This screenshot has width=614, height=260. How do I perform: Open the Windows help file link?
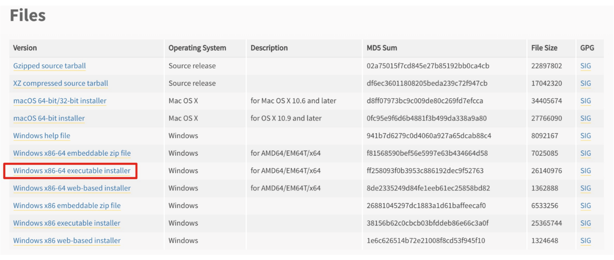pos(42,136)
